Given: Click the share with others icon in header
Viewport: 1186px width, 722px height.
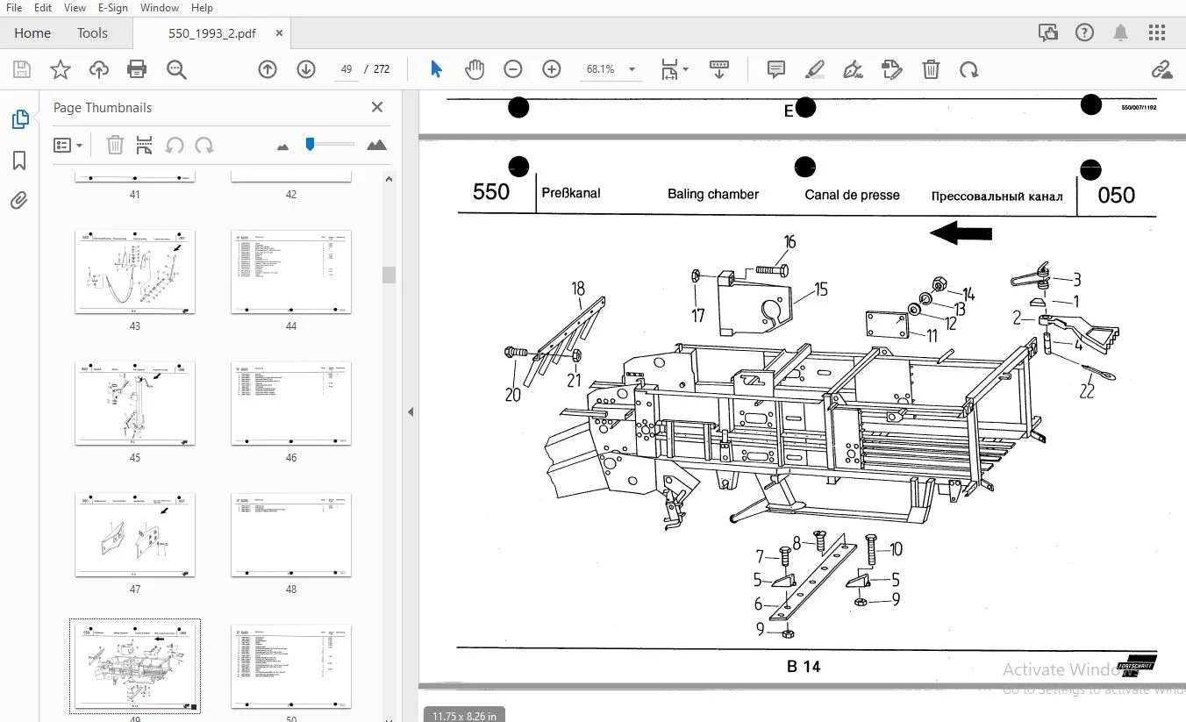Looking at the screenshot, I should 1048,33.
